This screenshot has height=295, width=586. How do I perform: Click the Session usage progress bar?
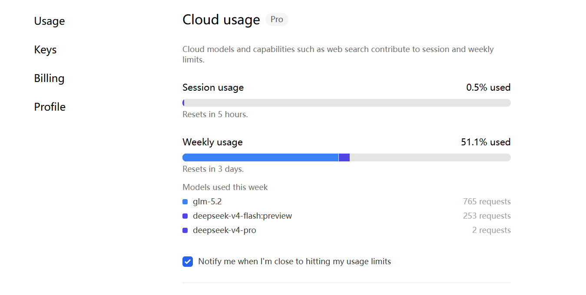click(x=347, y=103)
